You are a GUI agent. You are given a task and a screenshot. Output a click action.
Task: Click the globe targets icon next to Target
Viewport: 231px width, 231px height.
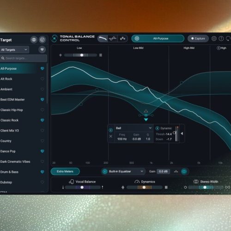[34, 40]
